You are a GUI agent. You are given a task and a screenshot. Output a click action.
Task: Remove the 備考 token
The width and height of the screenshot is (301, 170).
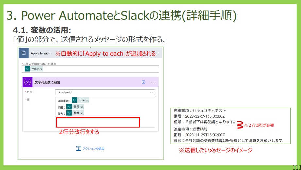(82, 113)
